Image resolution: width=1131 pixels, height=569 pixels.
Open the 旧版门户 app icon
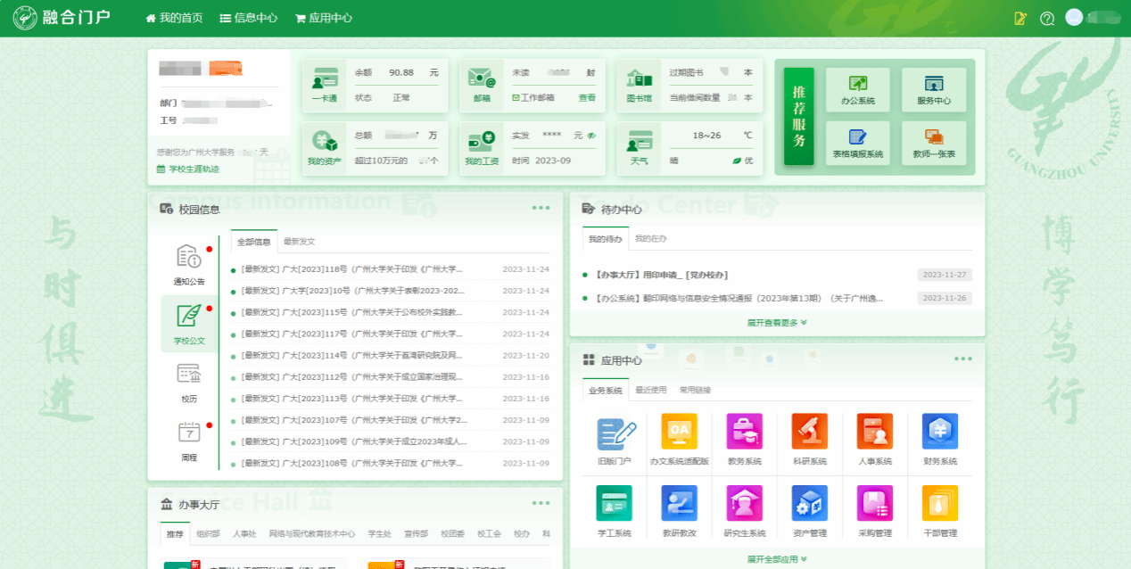coord(615,432)
